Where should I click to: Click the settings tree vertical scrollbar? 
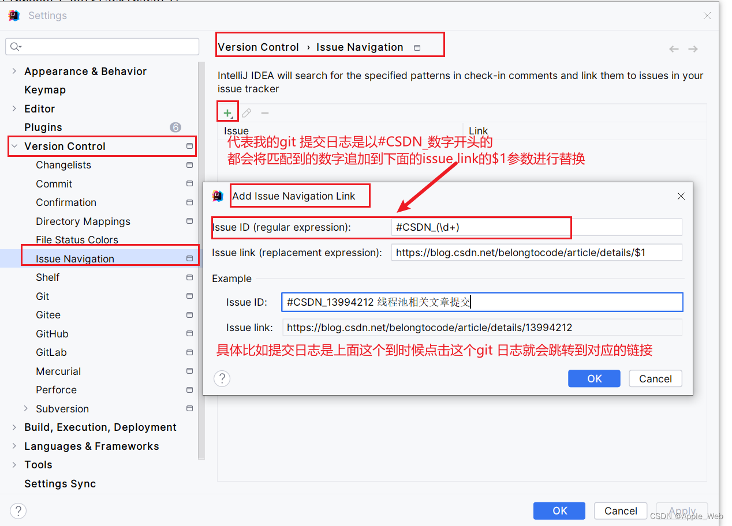tap(201, 260)
